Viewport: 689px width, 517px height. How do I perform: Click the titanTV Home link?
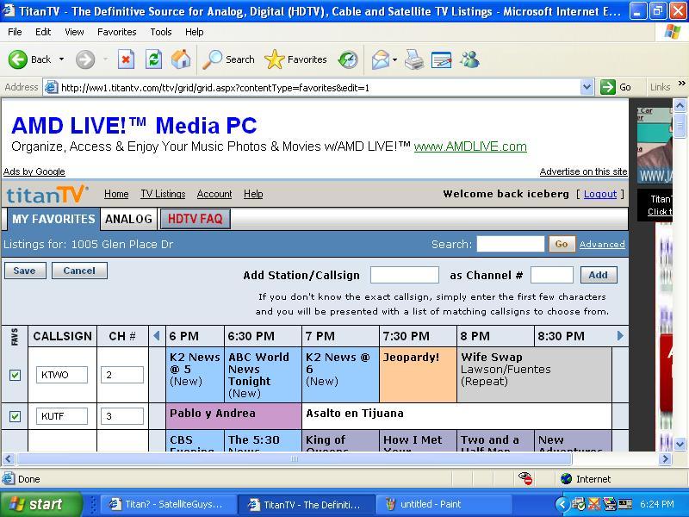(x=116, y=194)
